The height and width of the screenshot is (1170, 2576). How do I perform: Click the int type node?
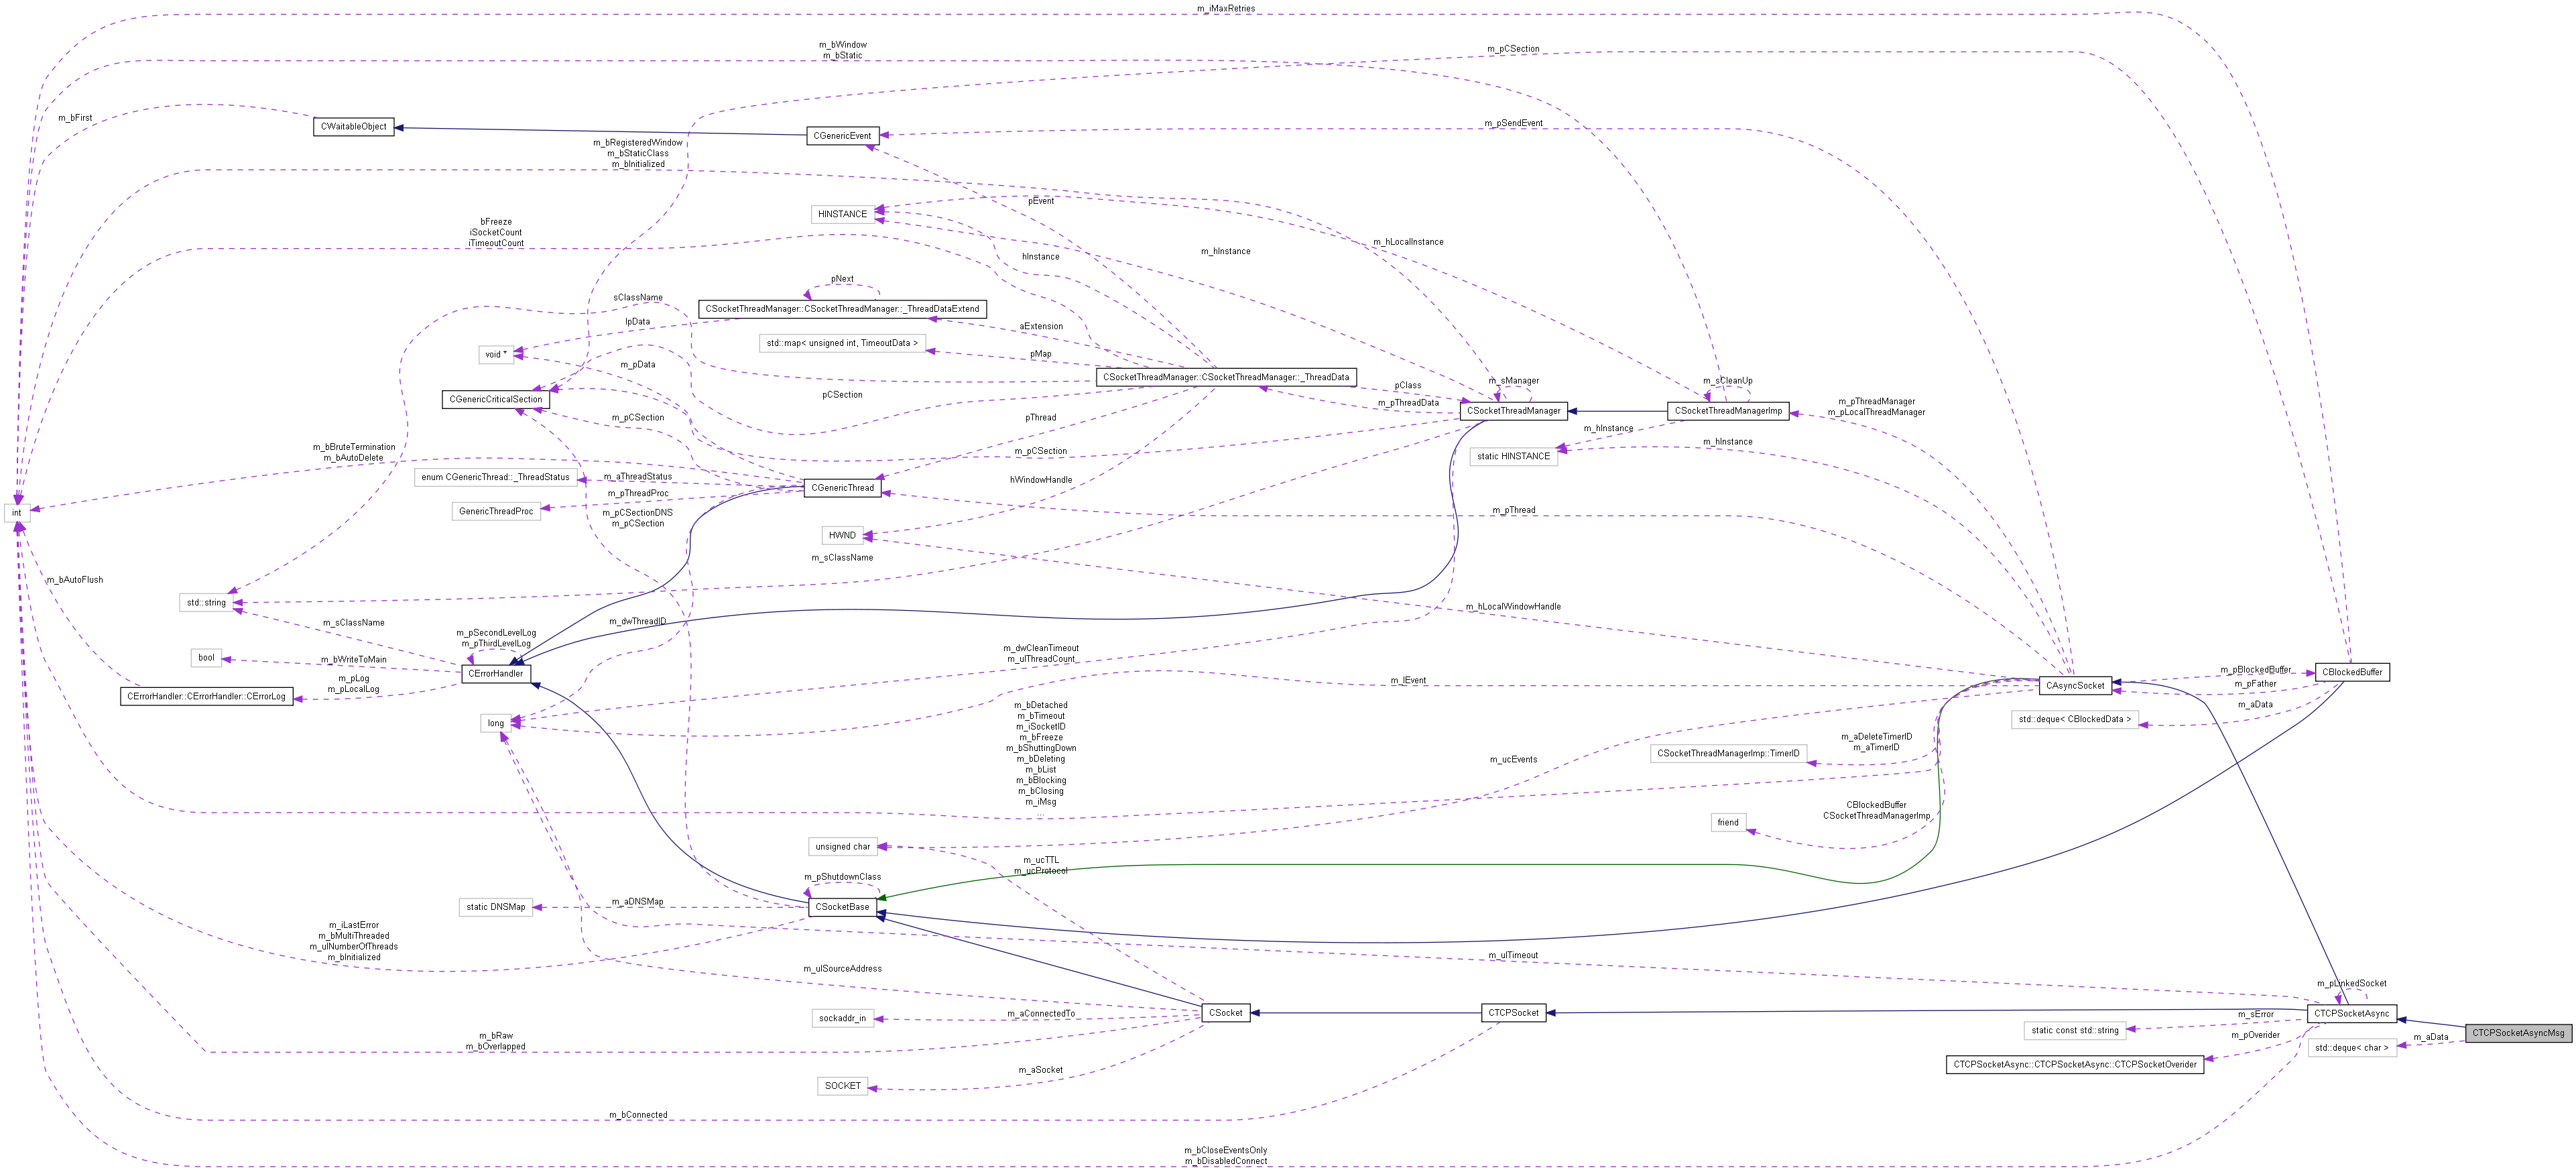click(x=16, y=513)
